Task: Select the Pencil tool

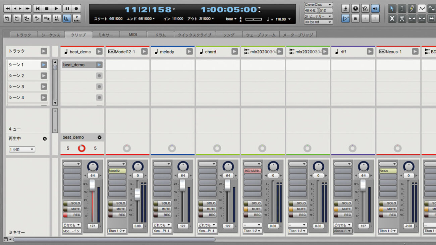Action: [x=412, y=8]
